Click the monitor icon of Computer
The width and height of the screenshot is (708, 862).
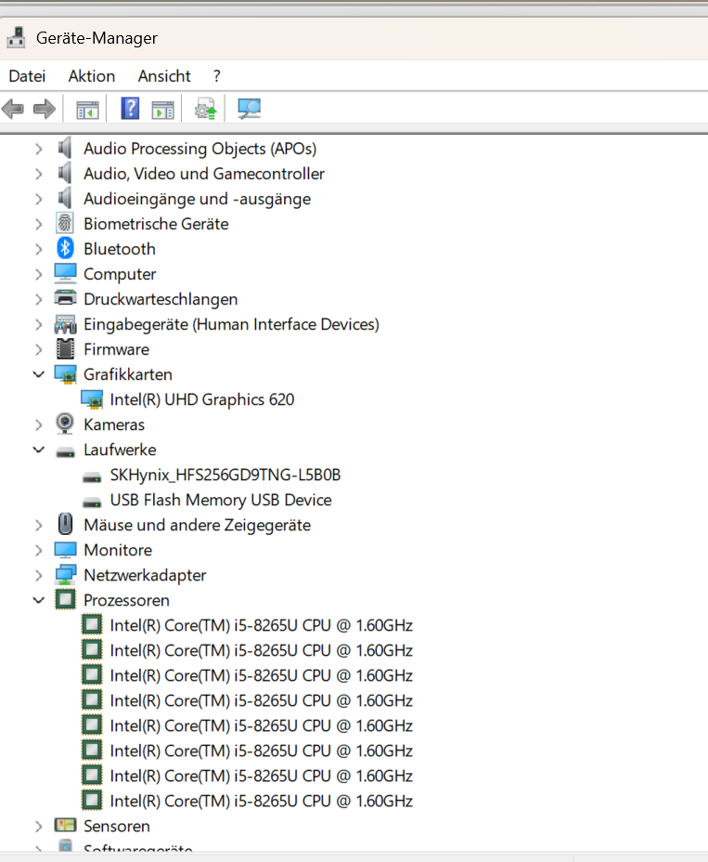(x=65, y=273)
